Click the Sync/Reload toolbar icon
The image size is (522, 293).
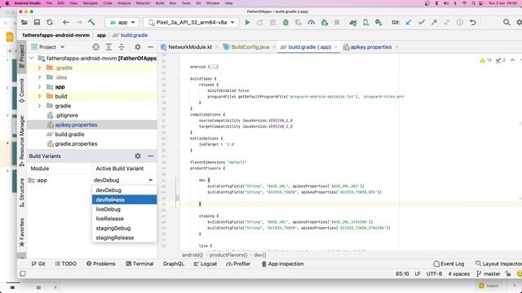coord(50,22)
